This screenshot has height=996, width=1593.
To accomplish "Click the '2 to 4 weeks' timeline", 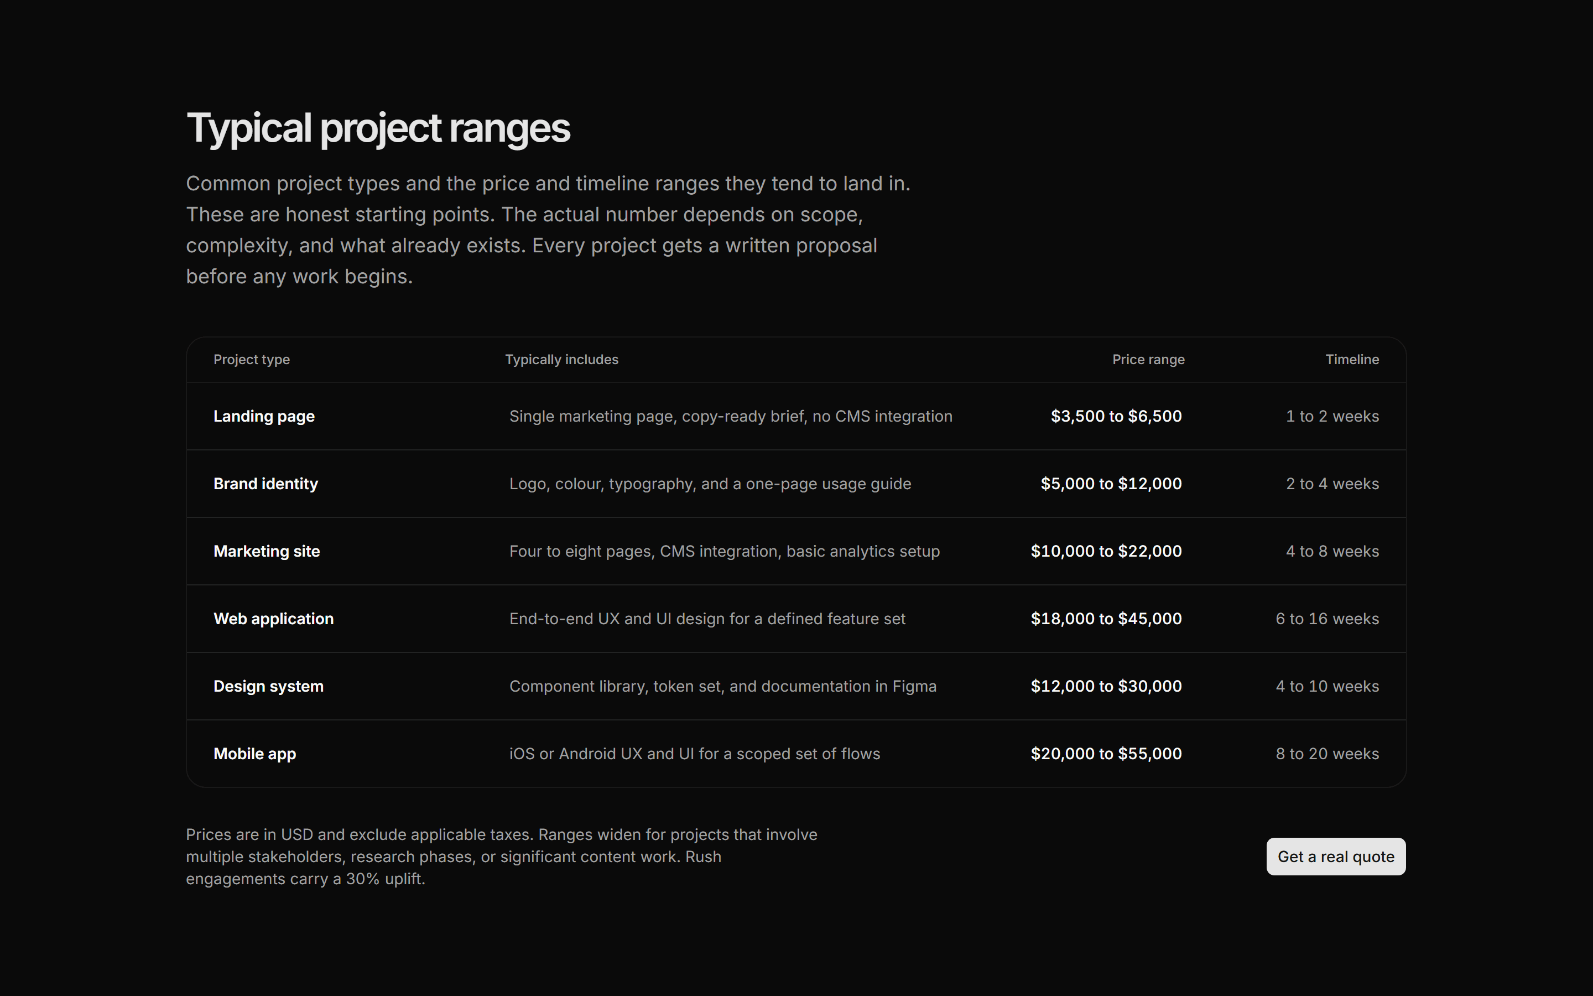I will [1332, 484].
